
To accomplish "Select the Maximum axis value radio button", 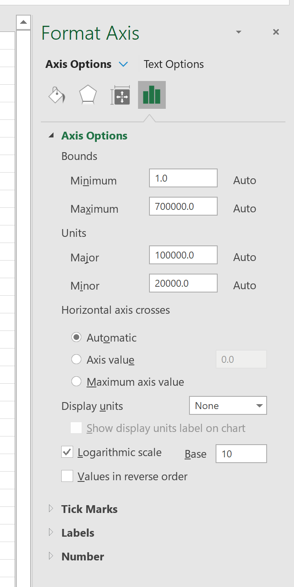I will coord(76,382).
